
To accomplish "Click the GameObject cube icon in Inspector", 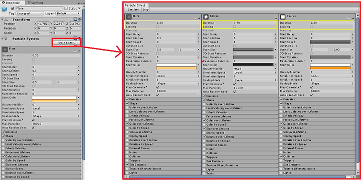I will click(5, 9).
